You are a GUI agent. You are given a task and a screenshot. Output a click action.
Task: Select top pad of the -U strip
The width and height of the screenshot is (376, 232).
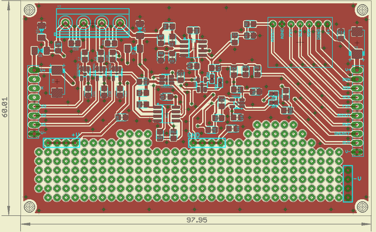(348, 170)
